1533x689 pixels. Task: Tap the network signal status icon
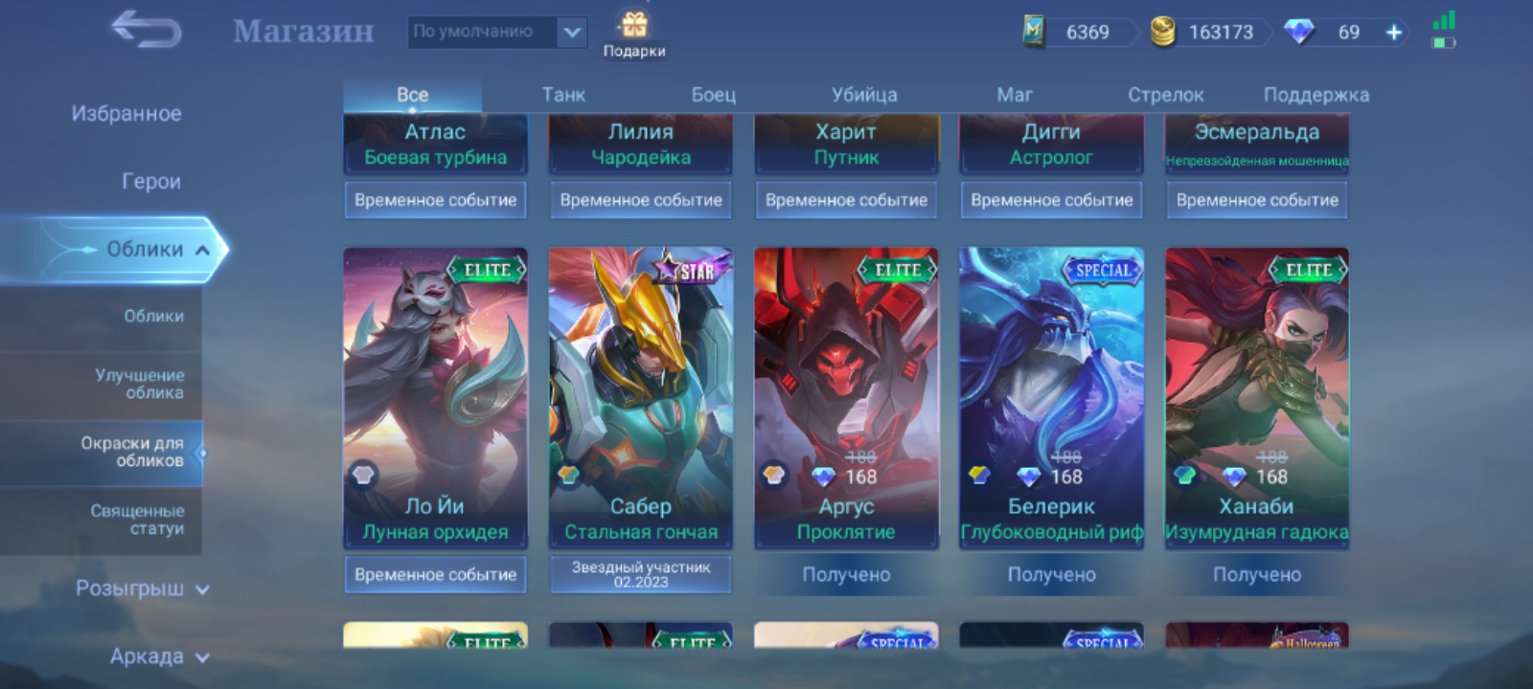pyautogui.click(x=1444, y=20)
